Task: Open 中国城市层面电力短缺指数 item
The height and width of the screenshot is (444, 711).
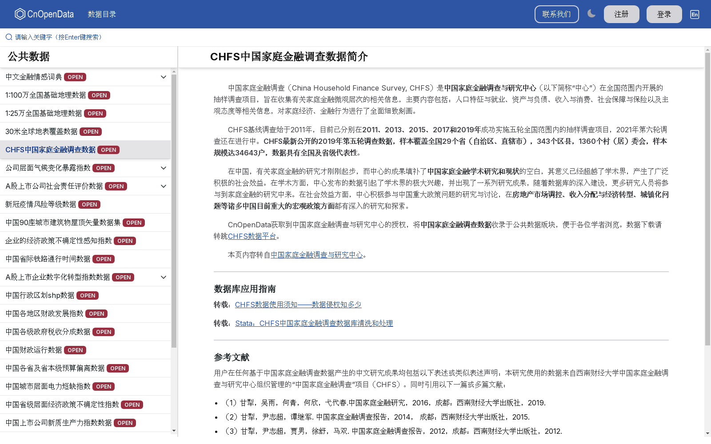Action: [x=85, y=386]
